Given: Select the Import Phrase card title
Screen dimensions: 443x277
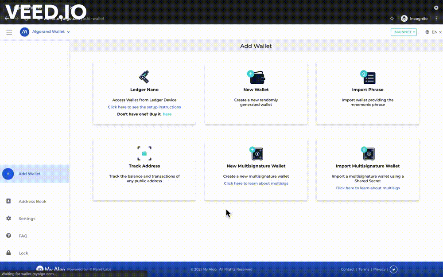Looking at the screenshot, I should coord(368,90).
